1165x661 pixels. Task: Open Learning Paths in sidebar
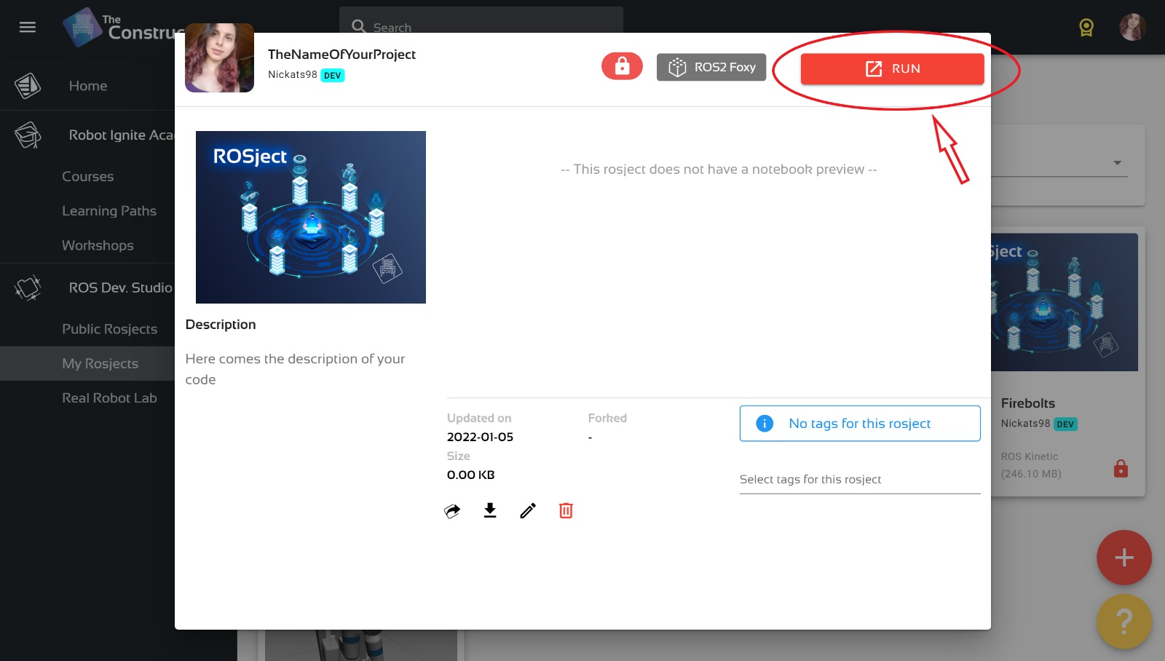[109, 211]
